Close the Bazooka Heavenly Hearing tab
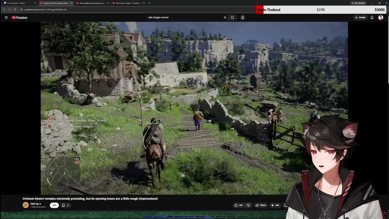The width and height of the screenshot is (389, 219). click(x=108, y=3)
